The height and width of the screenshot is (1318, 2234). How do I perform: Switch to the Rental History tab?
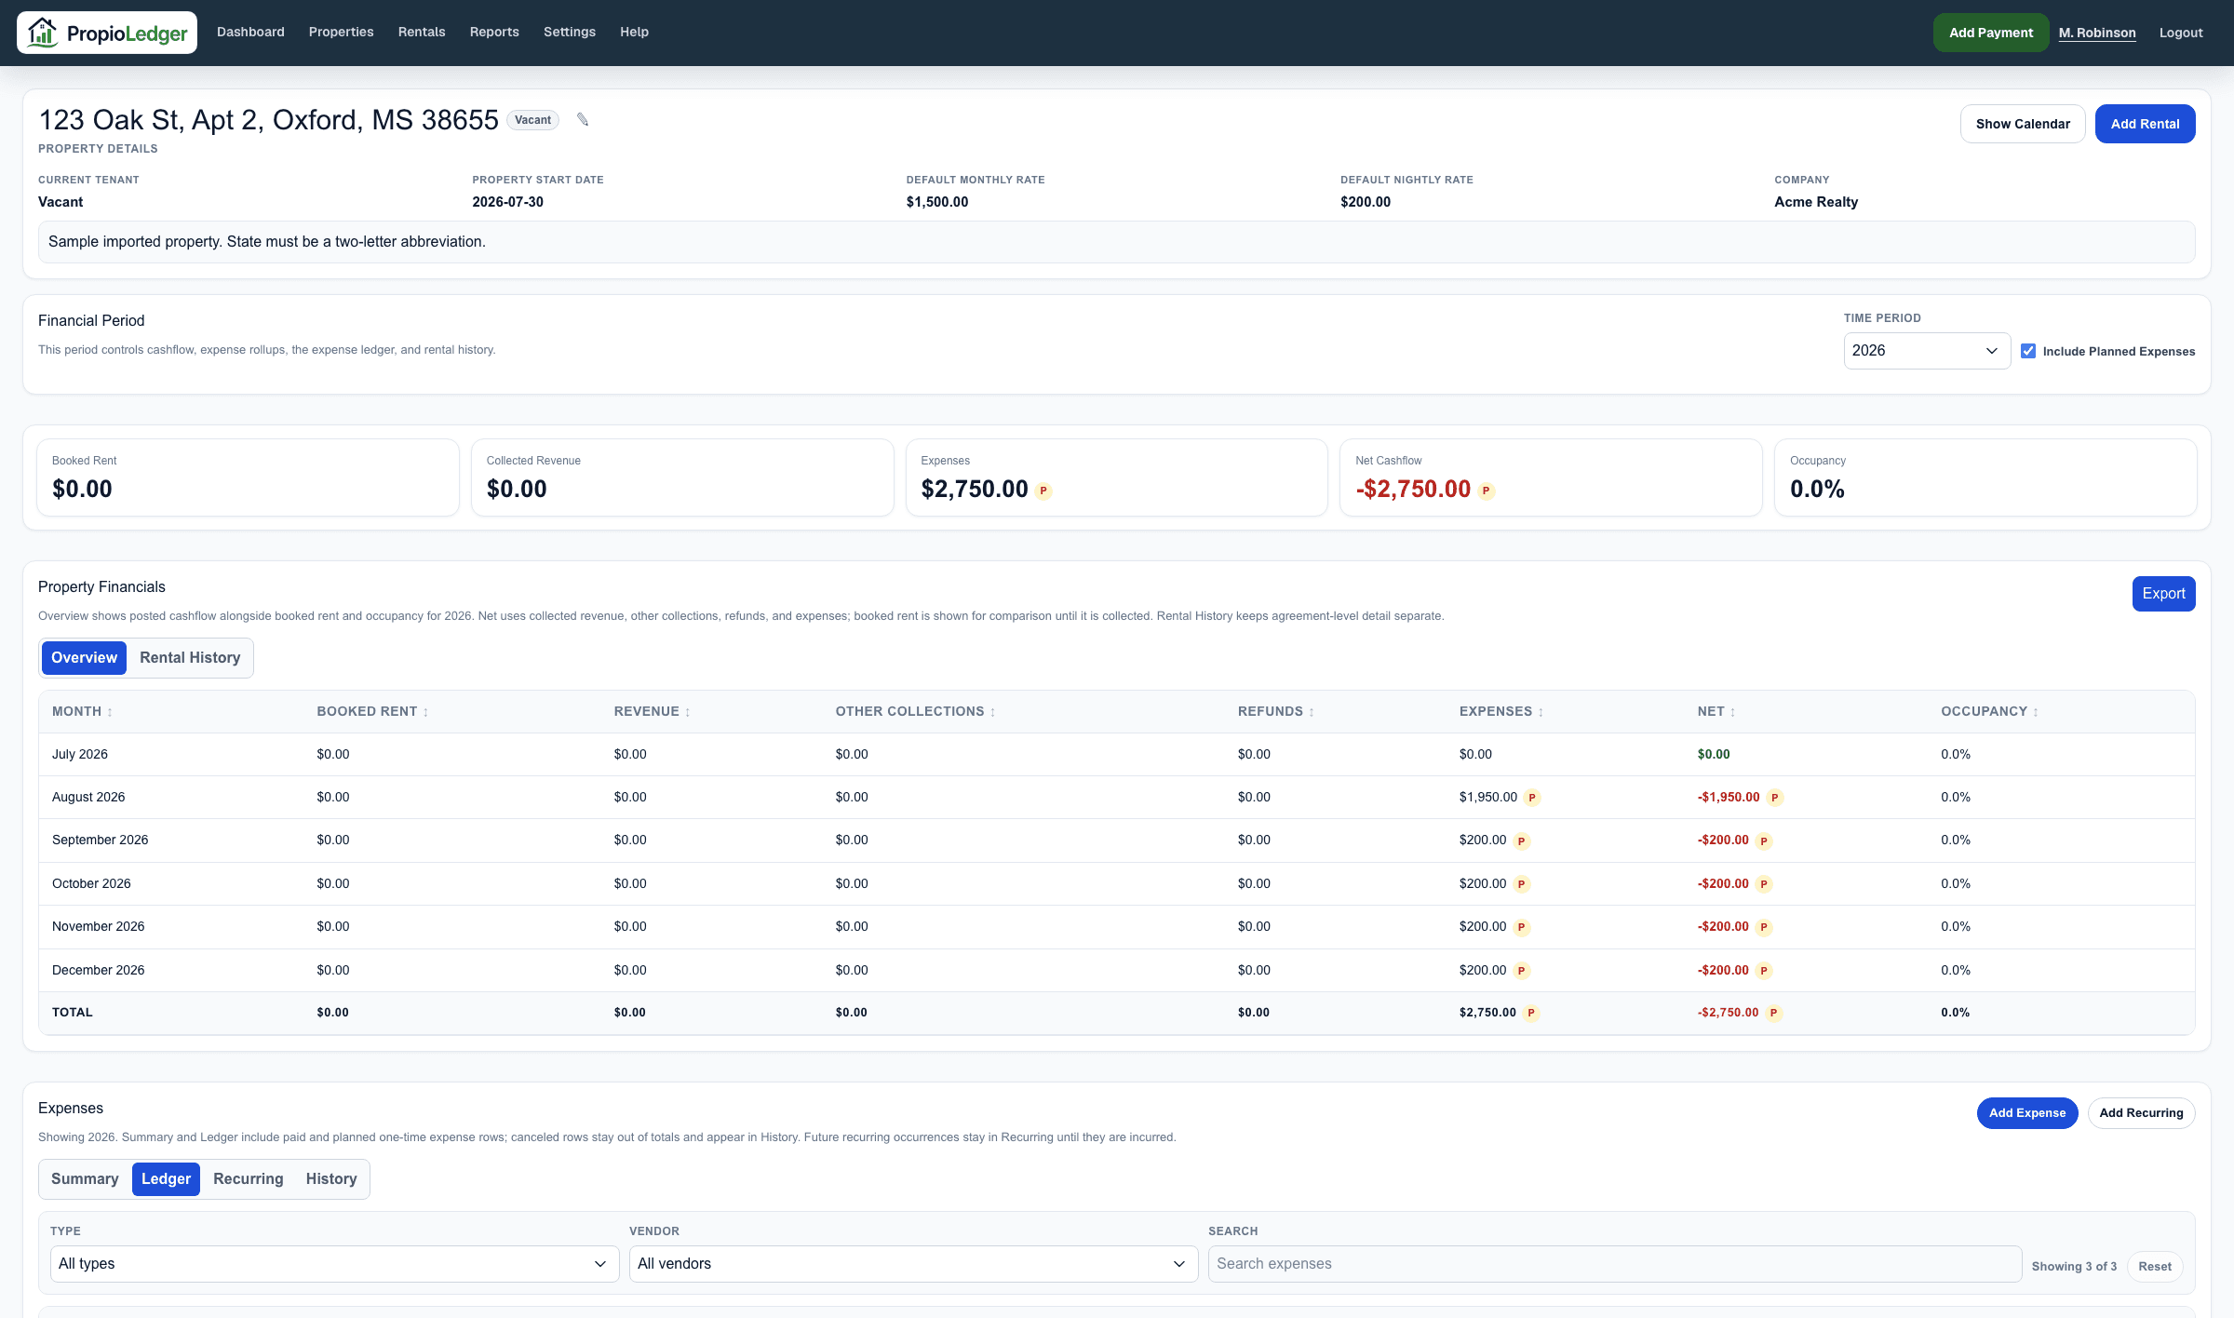coord(190,658)
